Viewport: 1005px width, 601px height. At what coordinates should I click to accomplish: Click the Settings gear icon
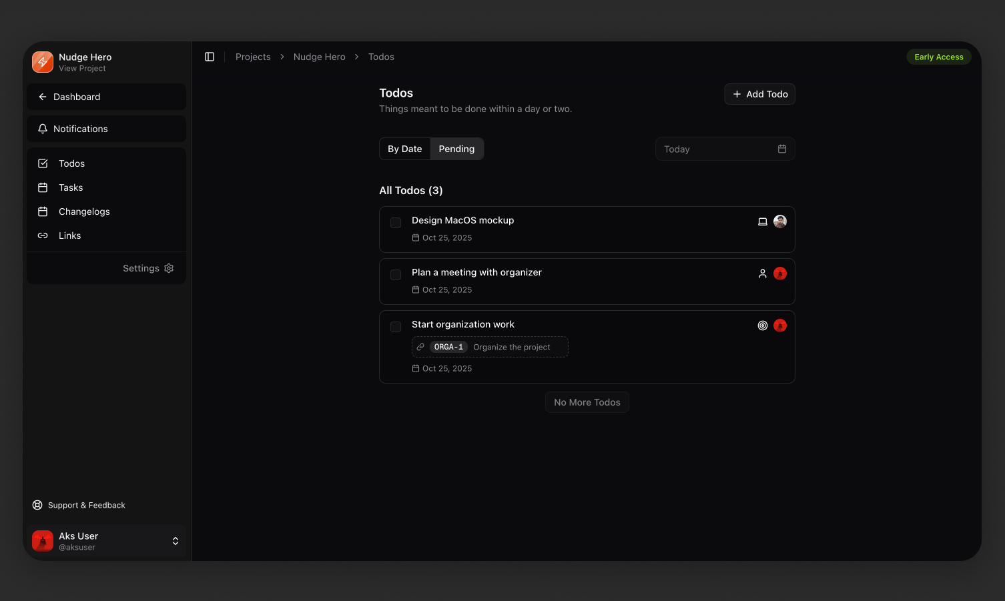click(x=169, y=268)
